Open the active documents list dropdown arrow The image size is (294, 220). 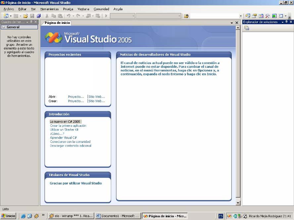click(x=232, y=23)
